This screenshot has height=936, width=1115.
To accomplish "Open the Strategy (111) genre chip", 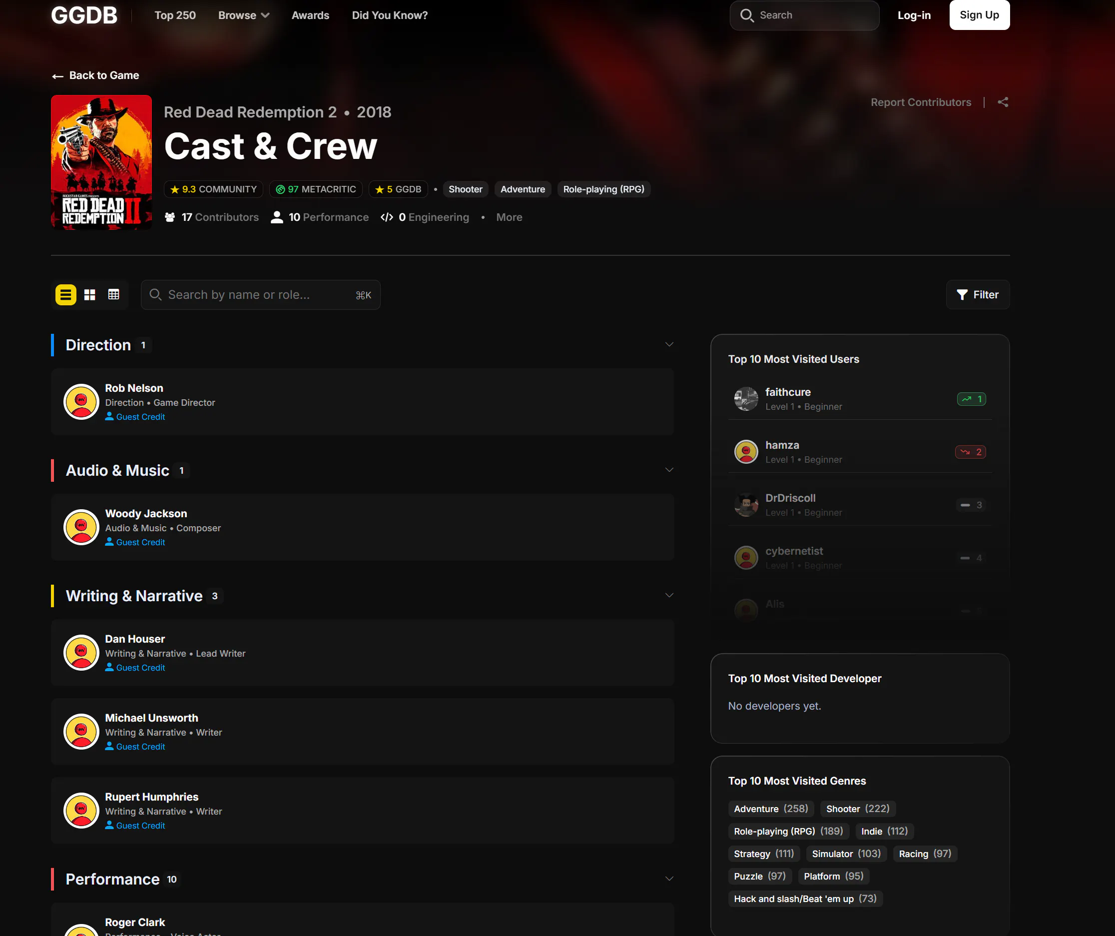I will (x=764, y=854).
